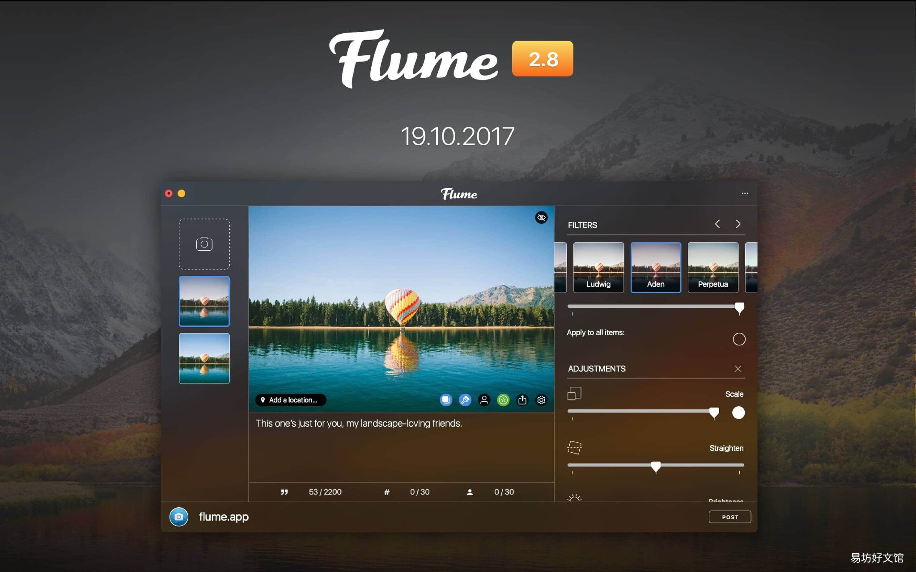916x572 pixels.
Task: Show previous filters with left chevron
Action: (x=717, y=224)
